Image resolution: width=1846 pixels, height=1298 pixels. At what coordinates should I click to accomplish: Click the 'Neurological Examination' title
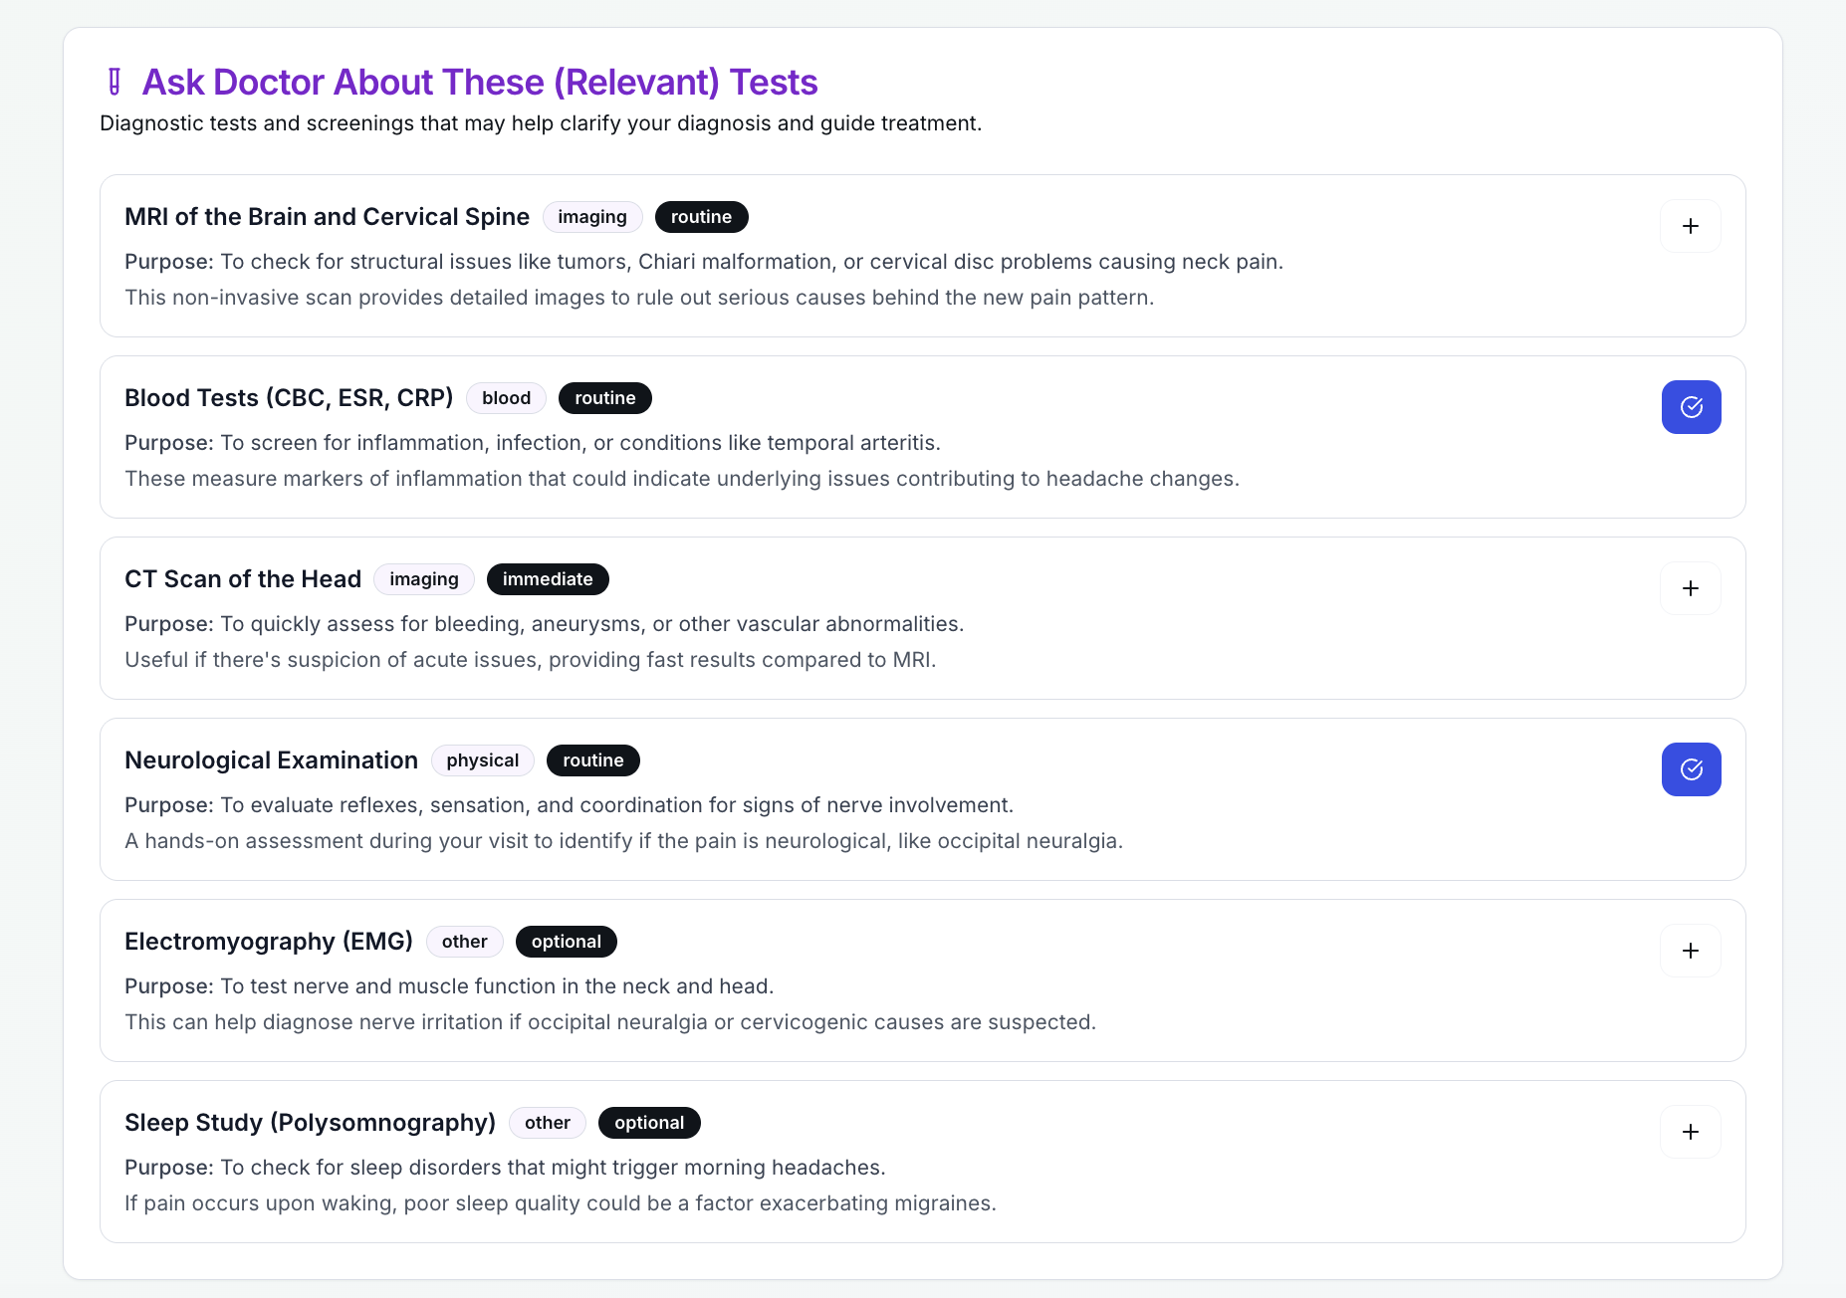tap(271, 760)
